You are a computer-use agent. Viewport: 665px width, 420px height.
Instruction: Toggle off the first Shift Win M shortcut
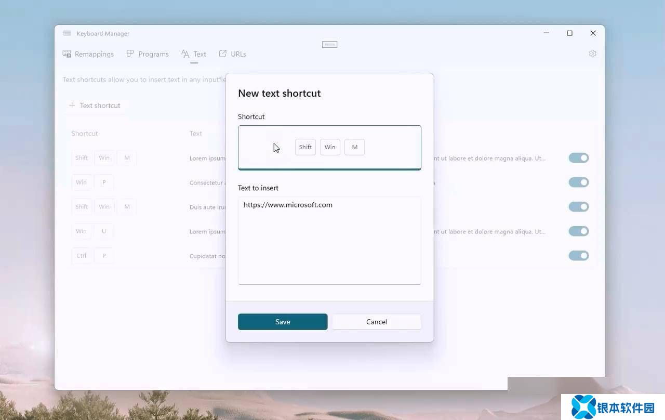click(x=579, y=158)
